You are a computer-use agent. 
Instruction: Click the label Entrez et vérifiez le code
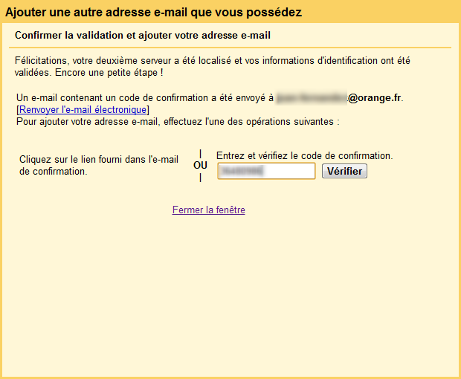point(305,155)
